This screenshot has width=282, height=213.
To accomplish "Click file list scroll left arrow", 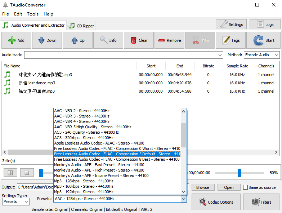I will click(5, 152).
